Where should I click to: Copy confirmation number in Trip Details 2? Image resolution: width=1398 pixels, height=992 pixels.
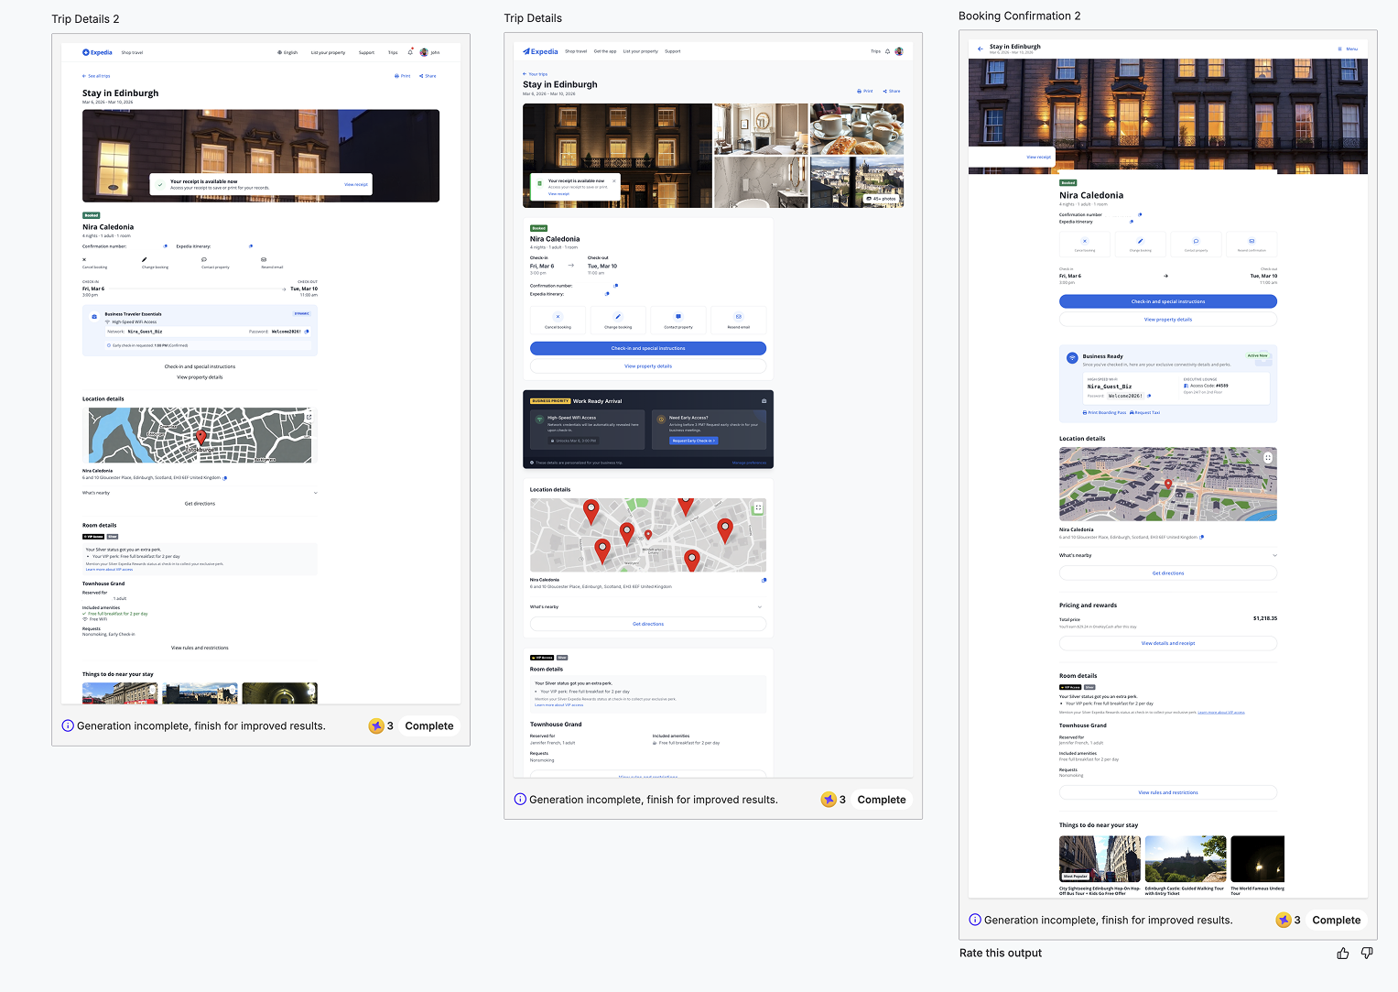coord(166,245)
